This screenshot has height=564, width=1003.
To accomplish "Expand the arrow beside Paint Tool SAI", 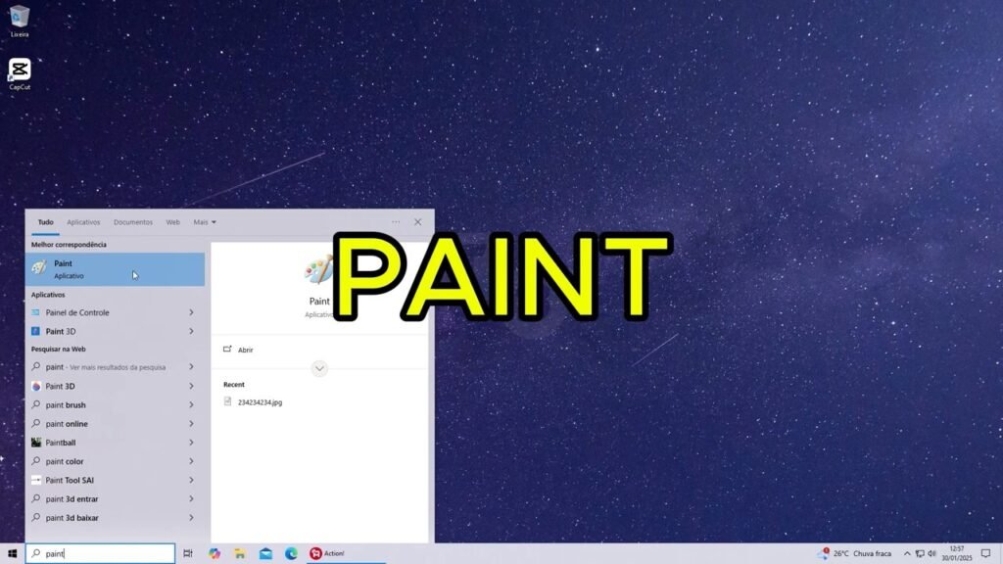I will [191, 480].
